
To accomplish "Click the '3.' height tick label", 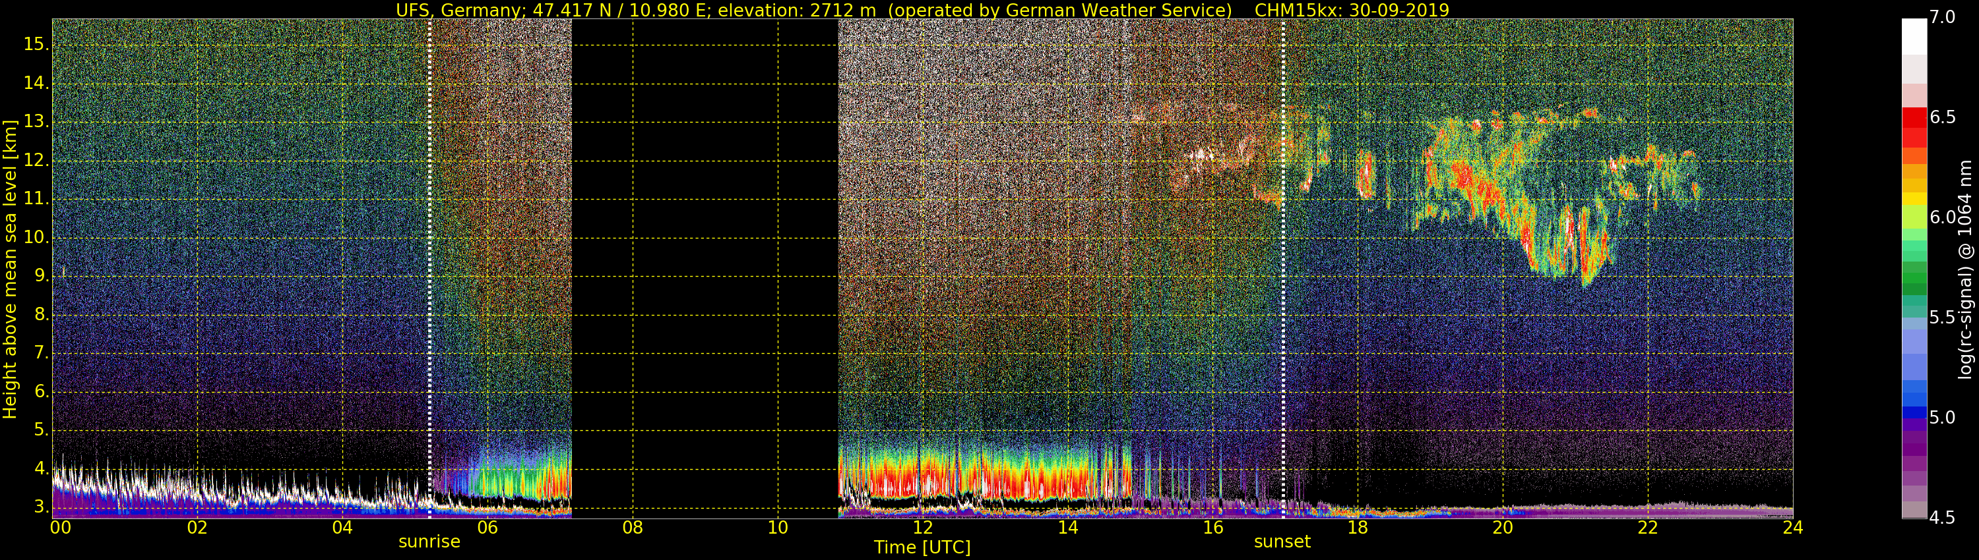I will (40, 507).
